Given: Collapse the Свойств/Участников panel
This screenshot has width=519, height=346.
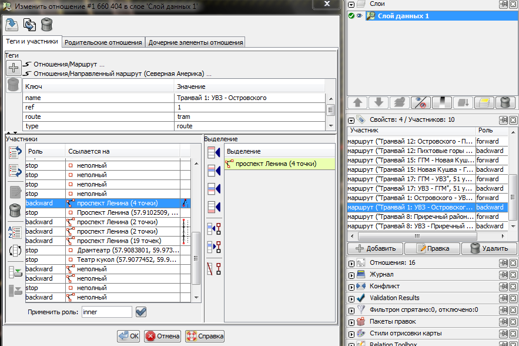Looking at the screenshot, I should click(x=351, y=120).
